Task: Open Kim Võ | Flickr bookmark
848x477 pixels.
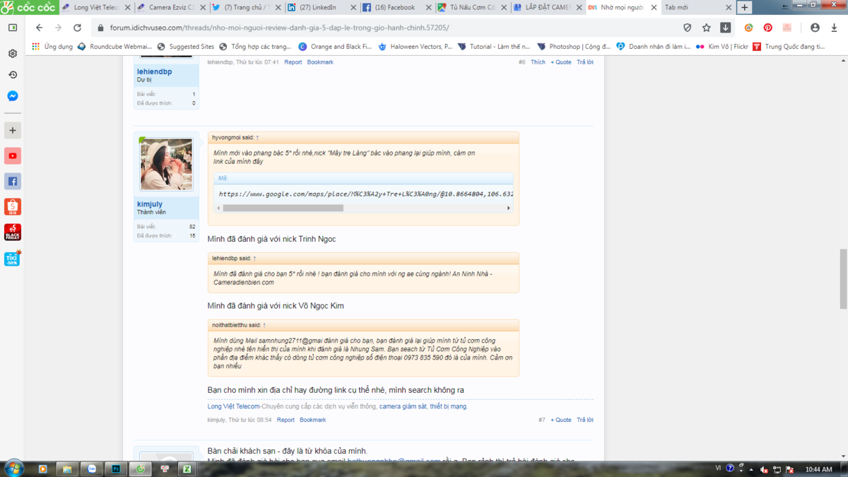Action: coord(721,47)
